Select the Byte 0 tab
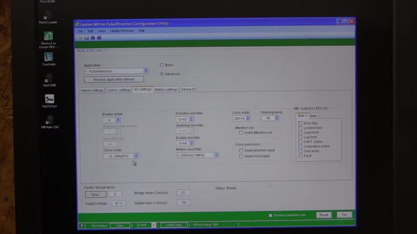This screenshot has height=234, width=417. [x=302, y=116]
